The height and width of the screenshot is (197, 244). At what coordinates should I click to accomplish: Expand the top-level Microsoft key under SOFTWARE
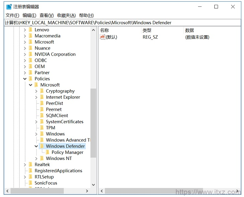pos(25,42)
